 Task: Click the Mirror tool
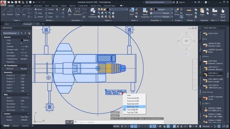[49, 13]
